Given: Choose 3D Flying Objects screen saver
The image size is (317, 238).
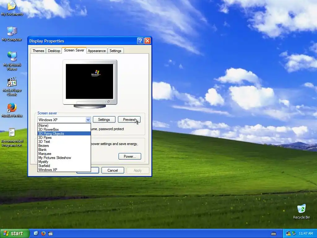Looking at the screenshot, I should [x=64, y=134].
